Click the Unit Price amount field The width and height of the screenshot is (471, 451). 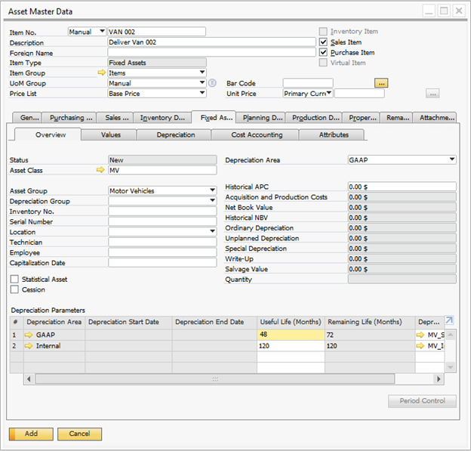click(x=359, y=93)
